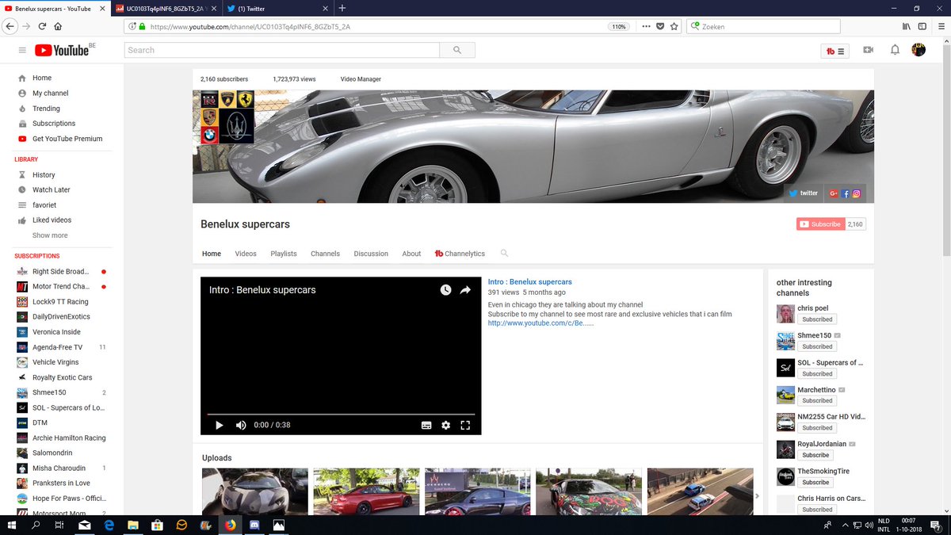
Task: Open the About tab
Action: pyautogui.click(x=411, y=254)
